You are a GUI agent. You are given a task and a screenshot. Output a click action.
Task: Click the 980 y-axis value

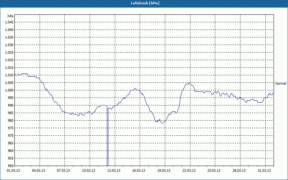pos(11,121)
